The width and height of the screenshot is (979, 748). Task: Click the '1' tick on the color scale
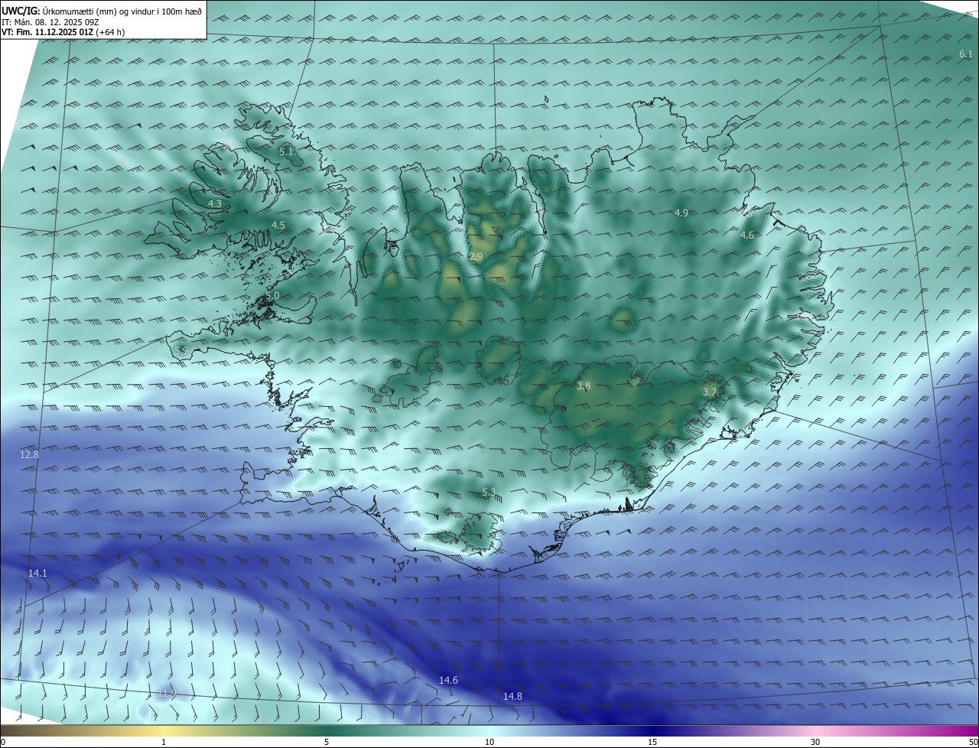(164, 742)
